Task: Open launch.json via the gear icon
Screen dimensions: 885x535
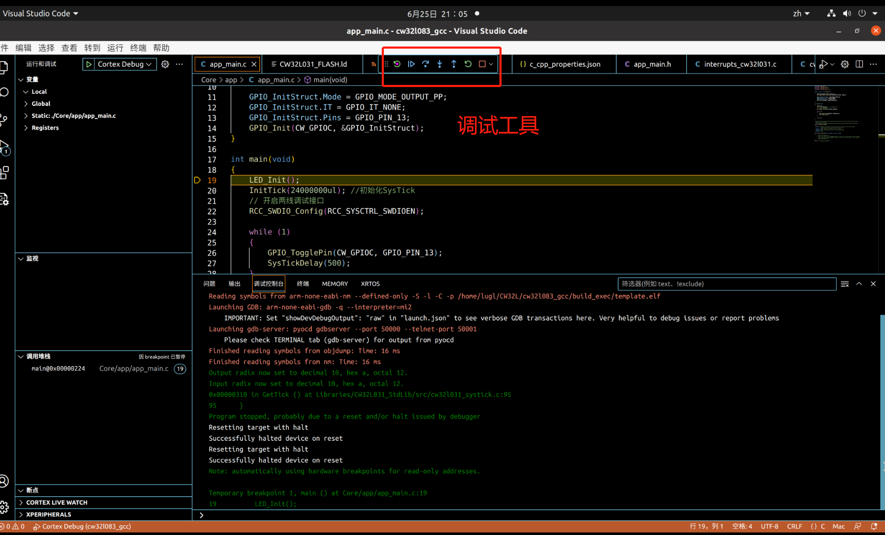Action: pos(165,64)
